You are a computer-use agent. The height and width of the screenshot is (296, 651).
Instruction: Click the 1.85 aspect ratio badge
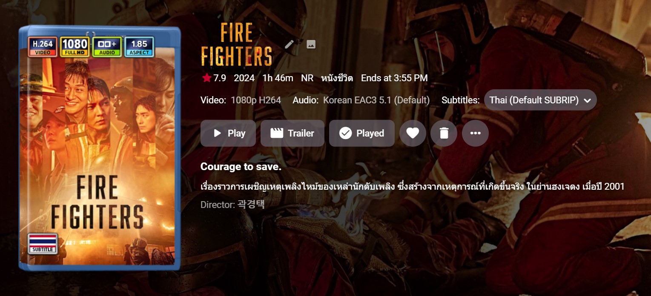pyautogui.click(x=139, y=47)
